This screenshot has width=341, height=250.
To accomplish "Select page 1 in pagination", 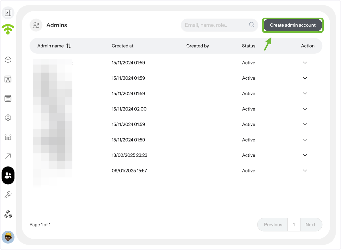I will pyautogui.click(x=294, y=225).
